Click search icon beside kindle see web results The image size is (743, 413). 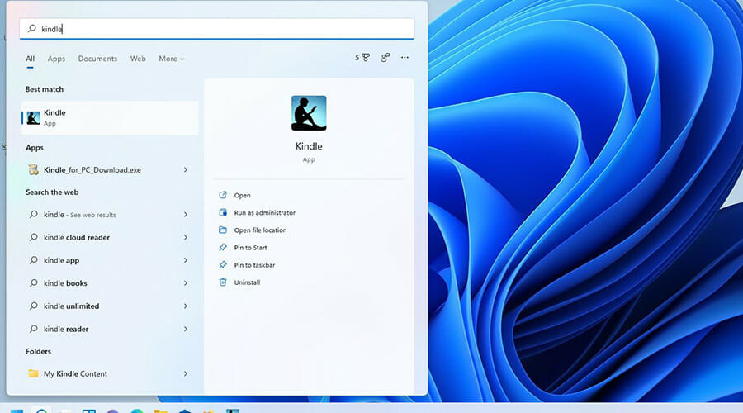pyautogui.click(x=33, y=214)
